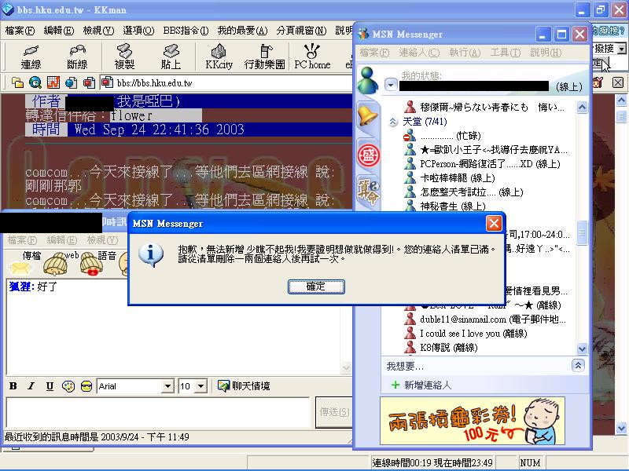Open the PC home toolbar icon
The height and width of the screenshot is (471, 629).
(312, 57)
